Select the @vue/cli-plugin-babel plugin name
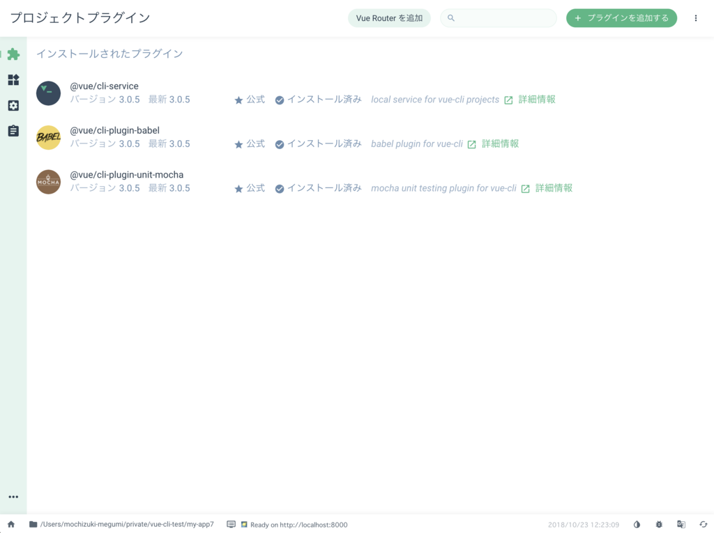The height and width of the screenshot is (533, 714). (x=115, y=130)
